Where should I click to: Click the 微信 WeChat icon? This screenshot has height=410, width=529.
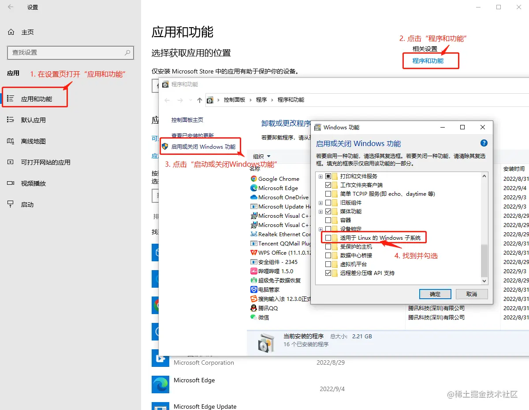click(x=253, y=318)
